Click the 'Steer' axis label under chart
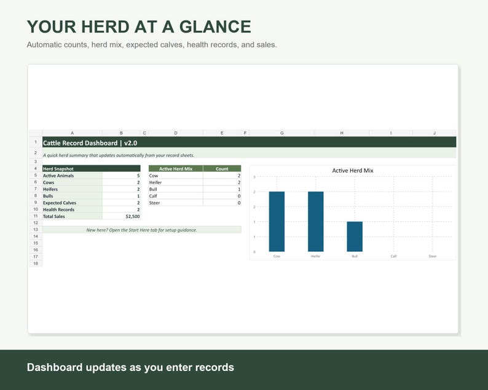 click(x=432, y=256)
